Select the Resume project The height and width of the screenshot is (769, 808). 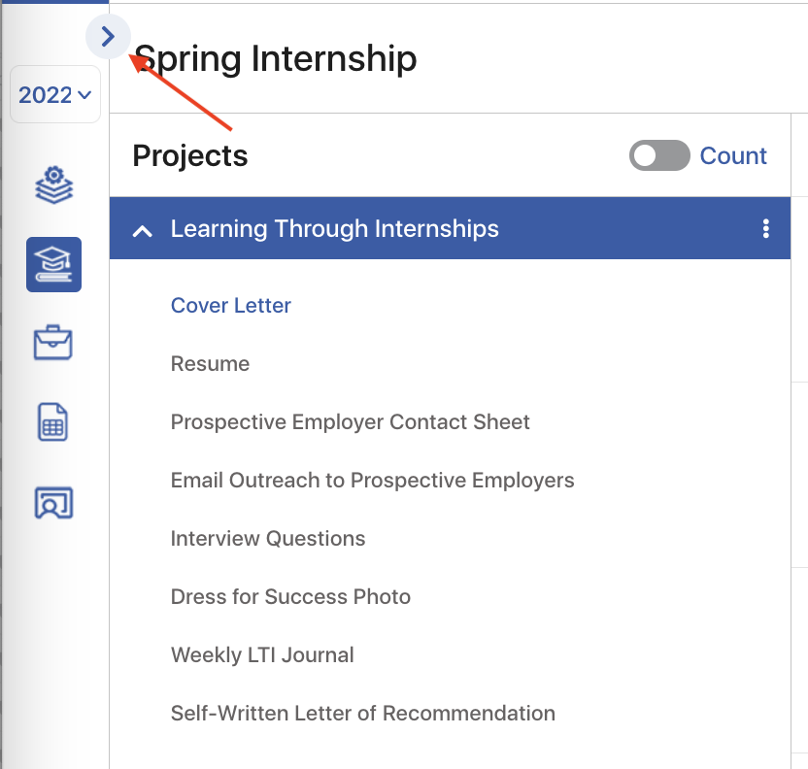point(210,364)
